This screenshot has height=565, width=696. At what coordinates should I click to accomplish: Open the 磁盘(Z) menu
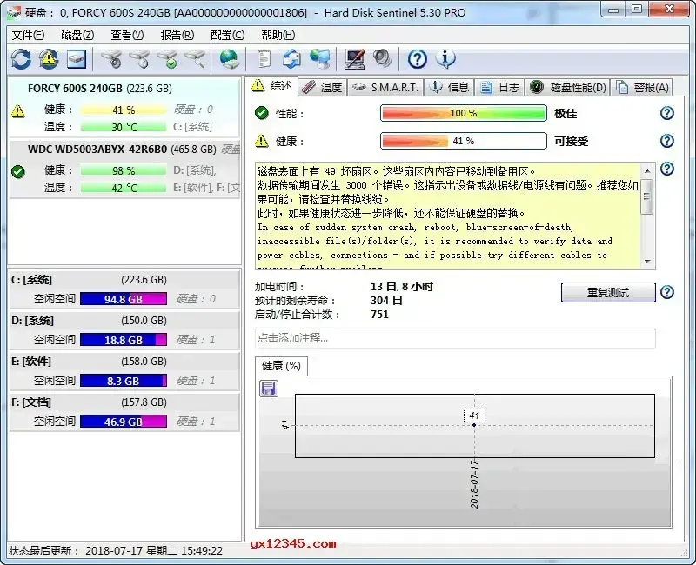point(77,35)
